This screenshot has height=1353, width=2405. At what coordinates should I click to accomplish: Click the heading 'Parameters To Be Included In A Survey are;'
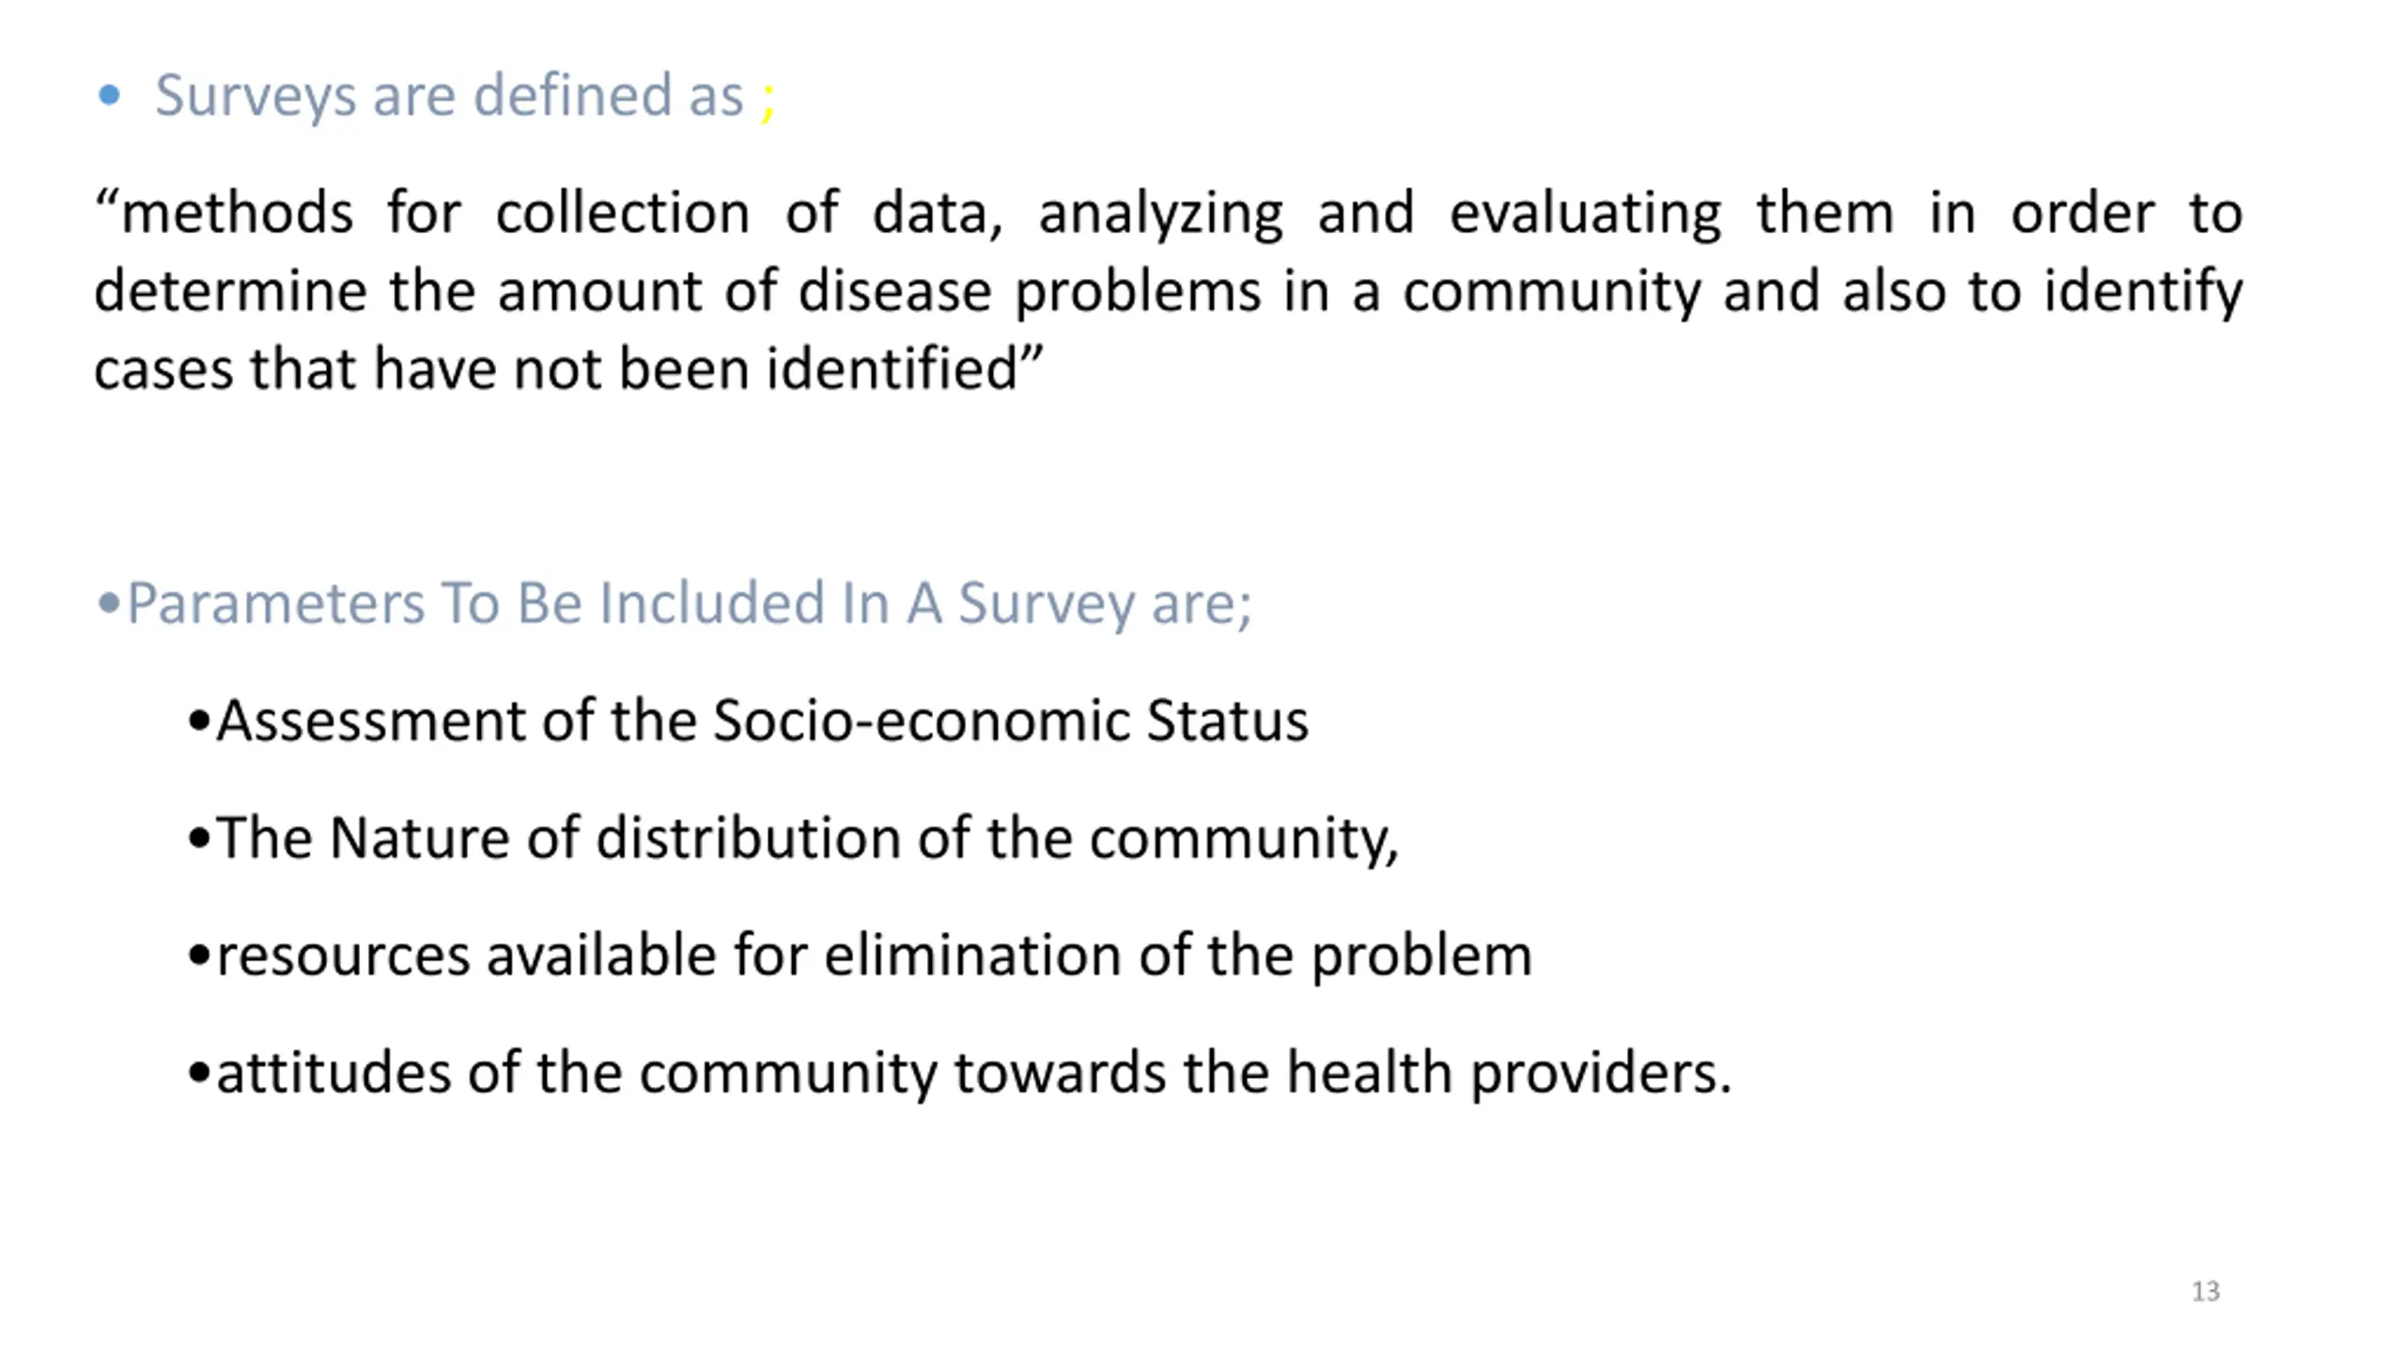(689, 603)
